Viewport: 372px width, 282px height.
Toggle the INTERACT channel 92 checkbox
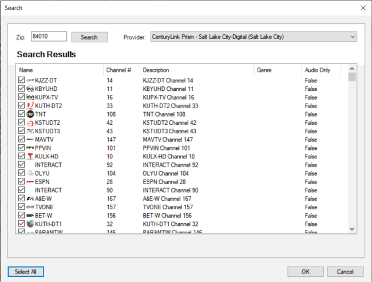pyautogui.click(x=21, y=164)
